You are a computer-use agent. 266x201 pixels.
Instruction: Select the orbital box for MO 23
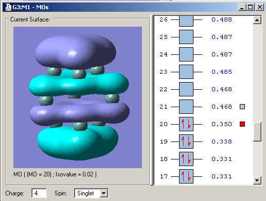(186, 72)
